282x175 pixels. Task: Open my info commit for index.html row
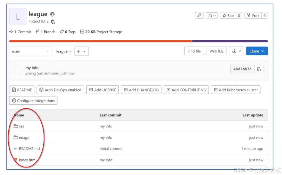tap(106, 160)
